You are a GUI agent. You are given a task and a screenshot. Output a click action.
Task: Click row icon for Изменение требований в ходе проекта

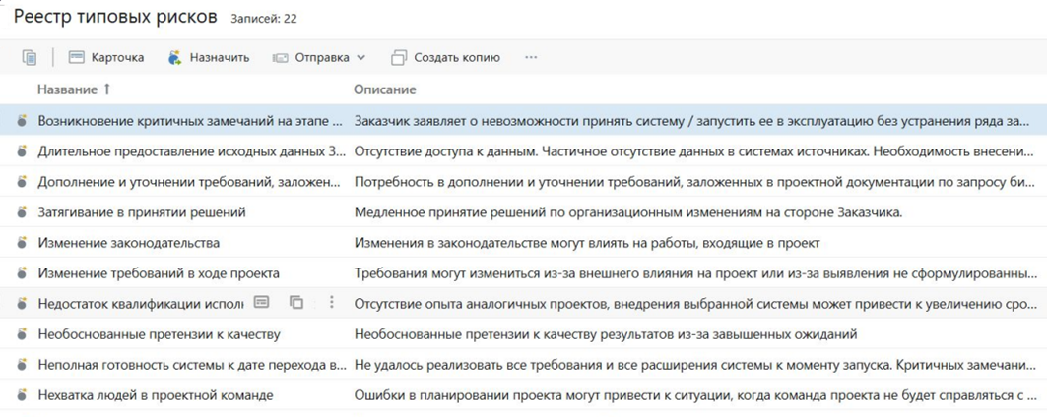22,273
